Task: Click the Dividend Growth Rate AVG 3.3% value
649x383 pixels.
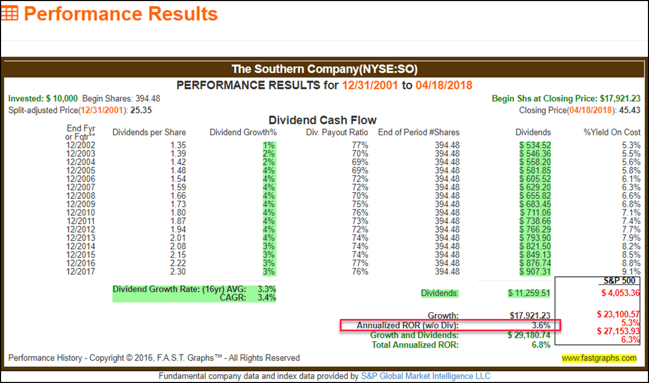Action: [x=266, y=289]
